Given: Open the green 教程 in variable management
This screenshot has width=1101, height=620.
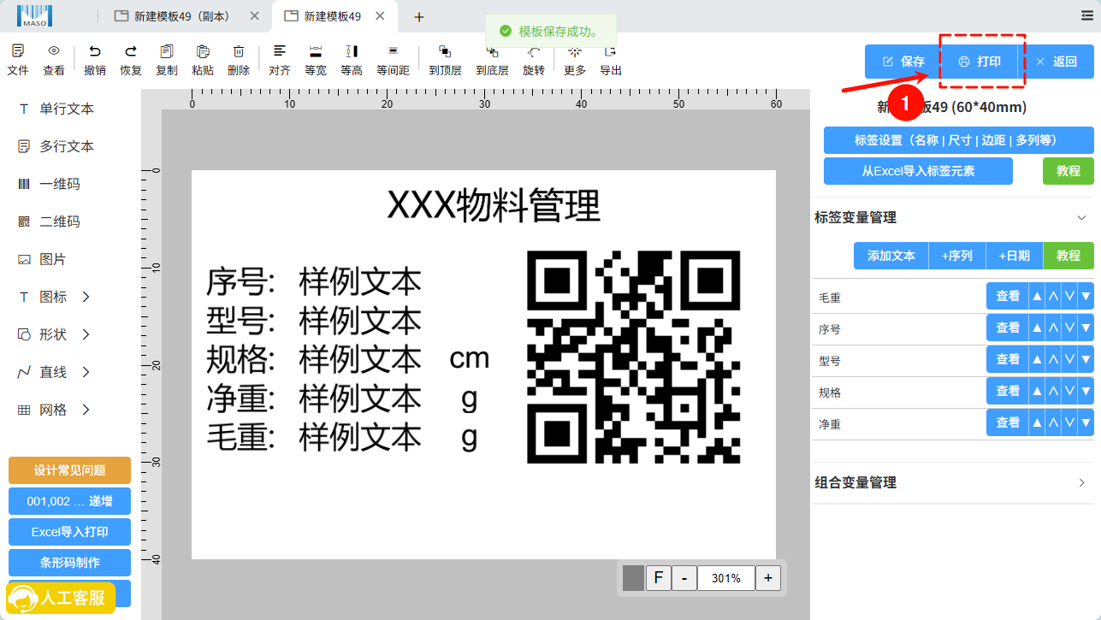Looking at the screenshot, I should [1068, 256].
